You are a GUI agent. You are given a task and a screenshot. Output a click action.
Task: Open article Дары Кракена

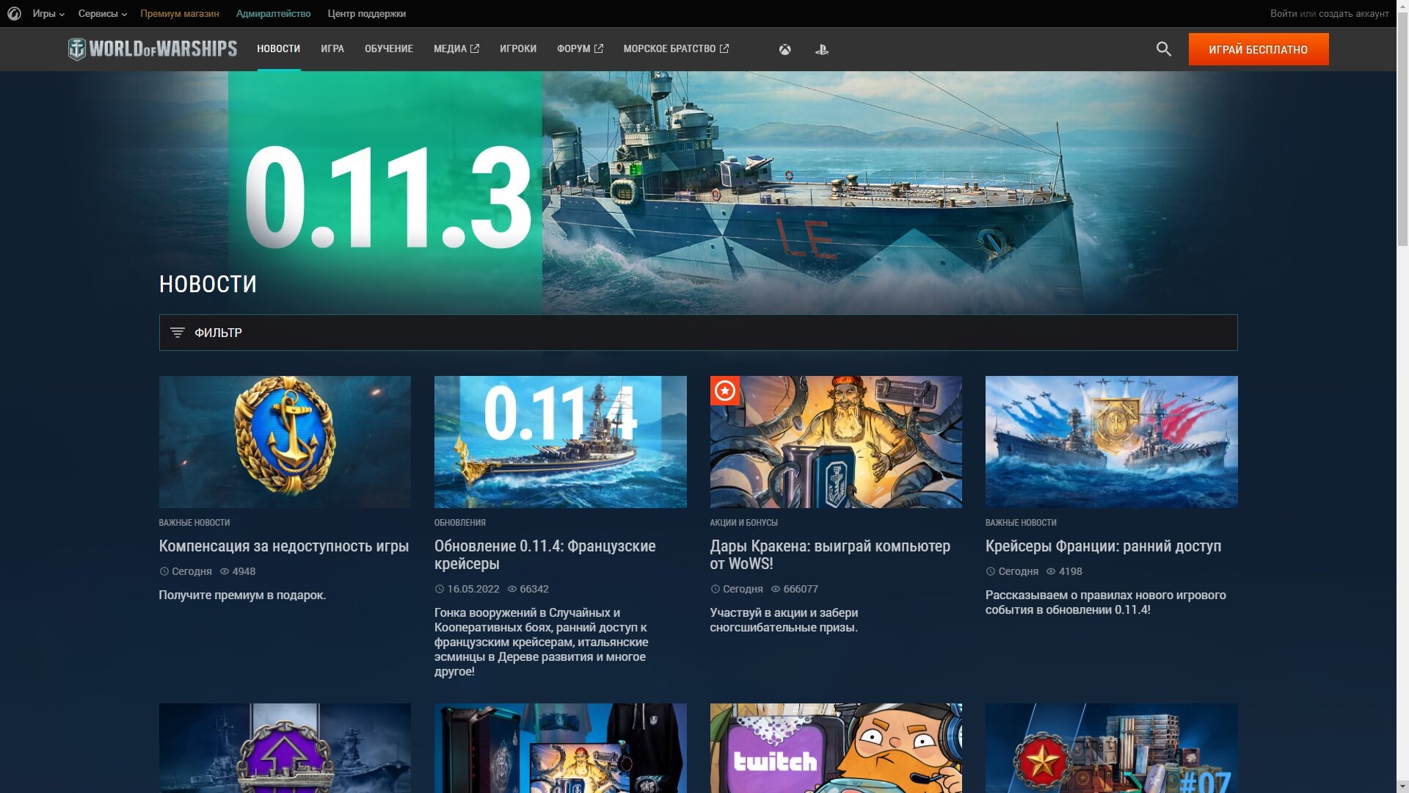click(830, 555)
